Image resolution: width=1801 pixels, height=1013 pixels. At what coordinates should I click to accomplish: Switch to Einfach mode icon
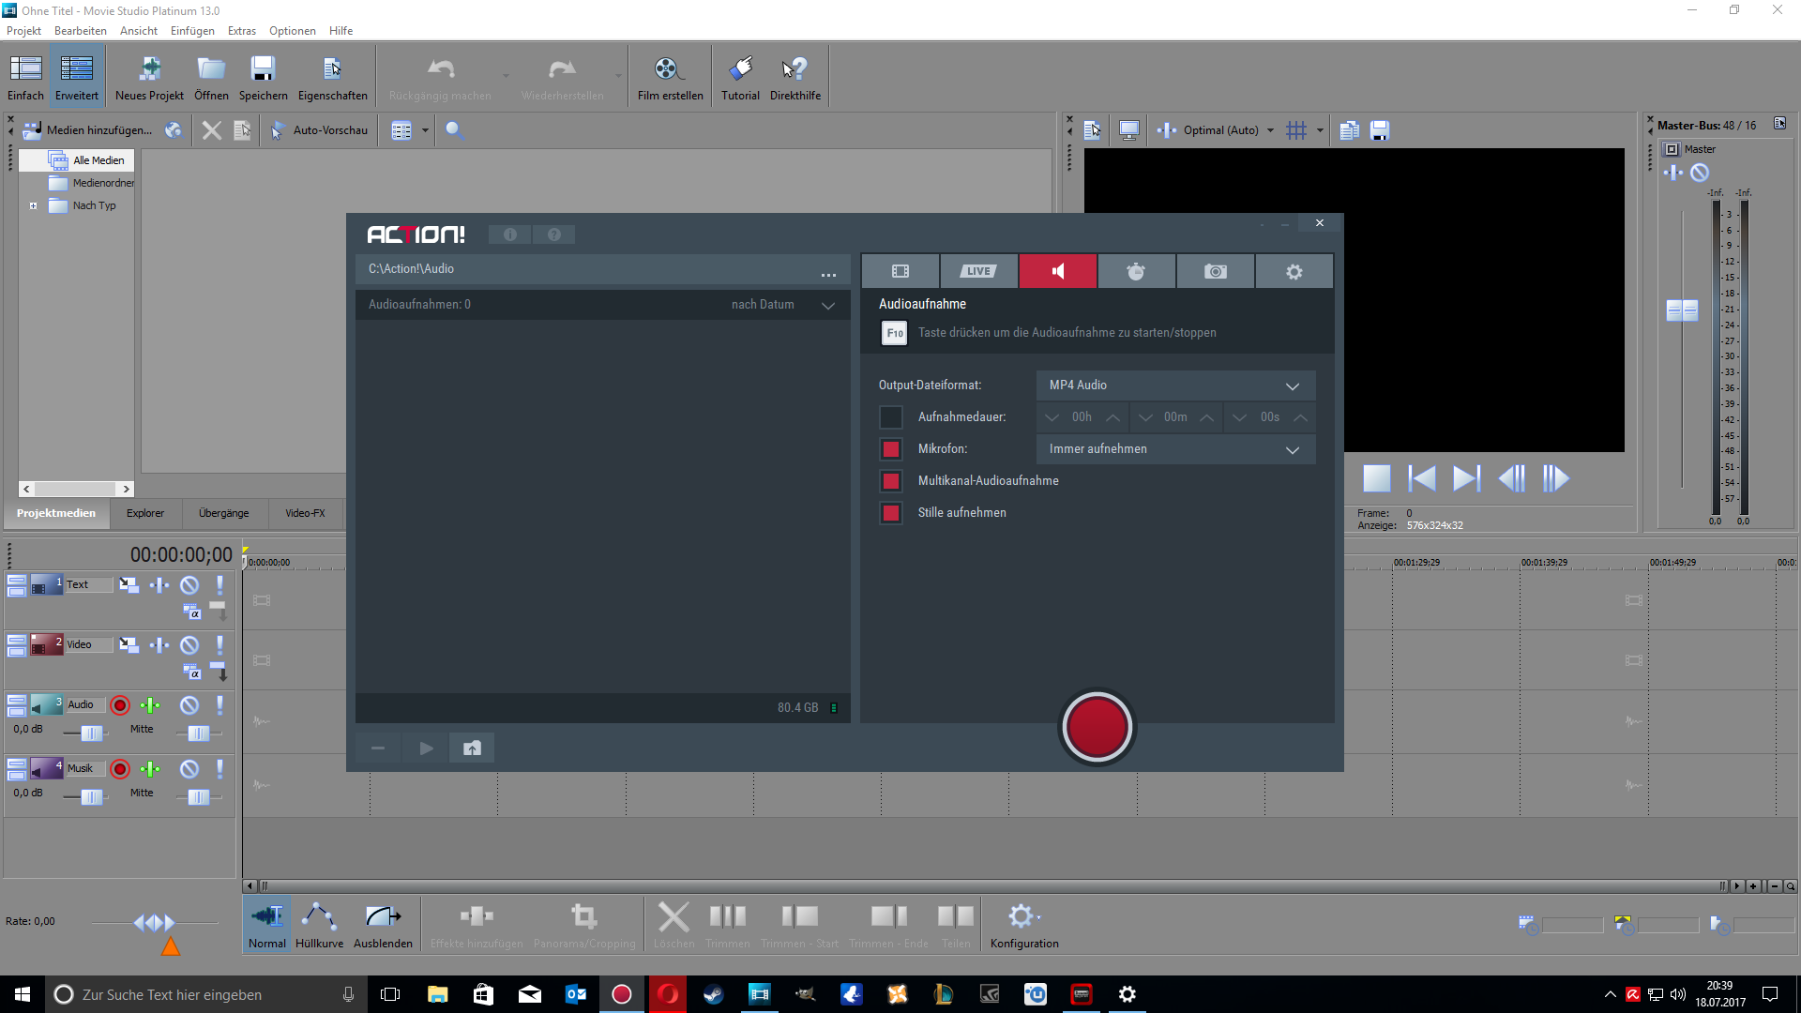click(25, 77)
